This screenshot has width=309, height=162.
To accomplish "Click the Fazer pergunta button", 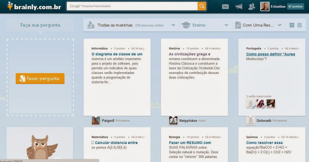I will [x=40, y=78].
